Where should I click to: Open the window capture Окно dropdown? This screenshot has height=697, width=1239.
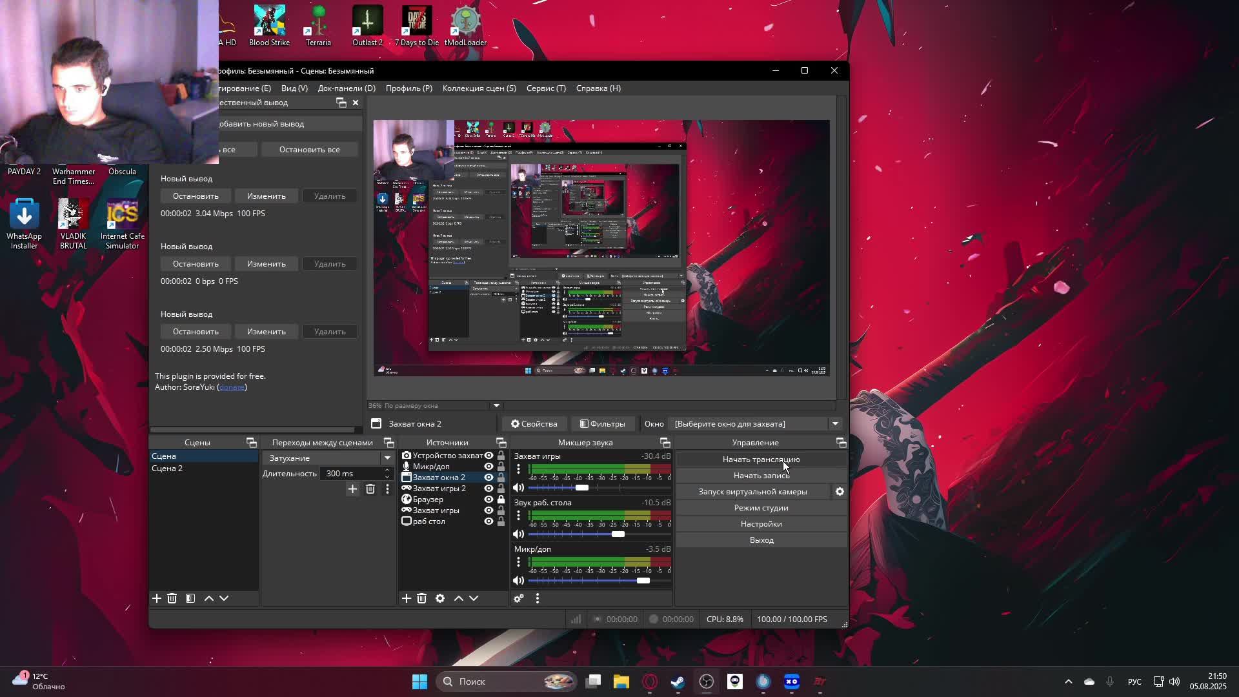[835, 424]
